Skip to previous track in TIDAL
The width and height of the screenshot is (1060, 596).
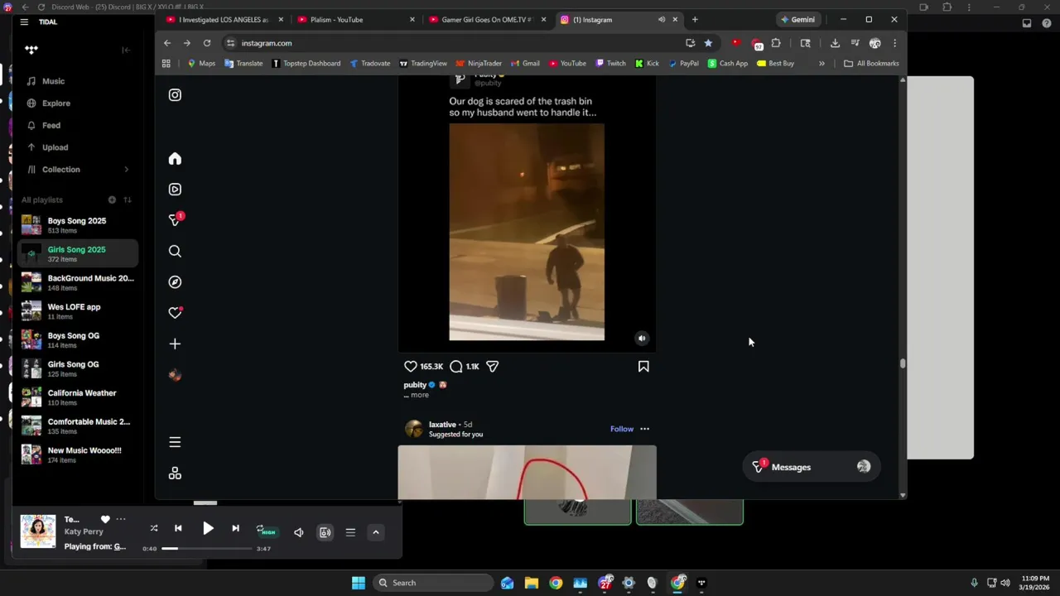click(x=178, y=528)
